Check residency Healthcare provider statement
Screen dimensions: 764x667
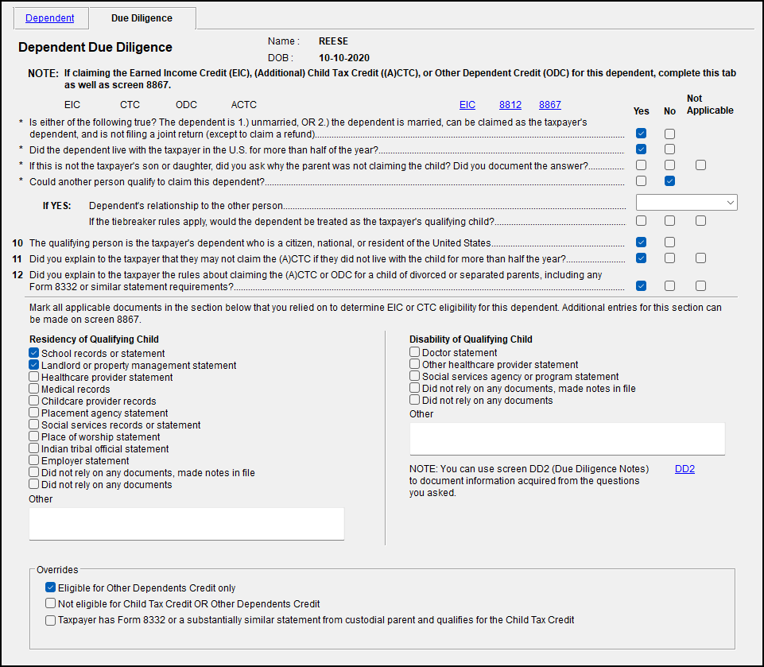33,377
